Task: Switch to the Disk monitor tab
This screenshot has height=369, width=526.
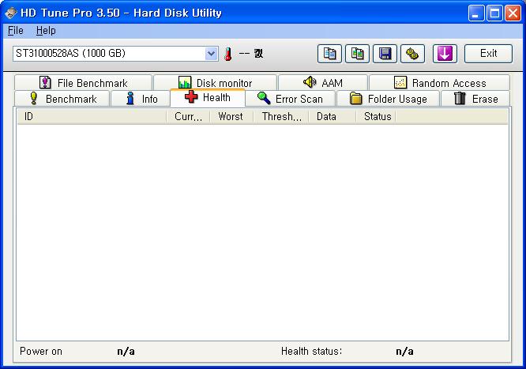Action: (215, 83)
